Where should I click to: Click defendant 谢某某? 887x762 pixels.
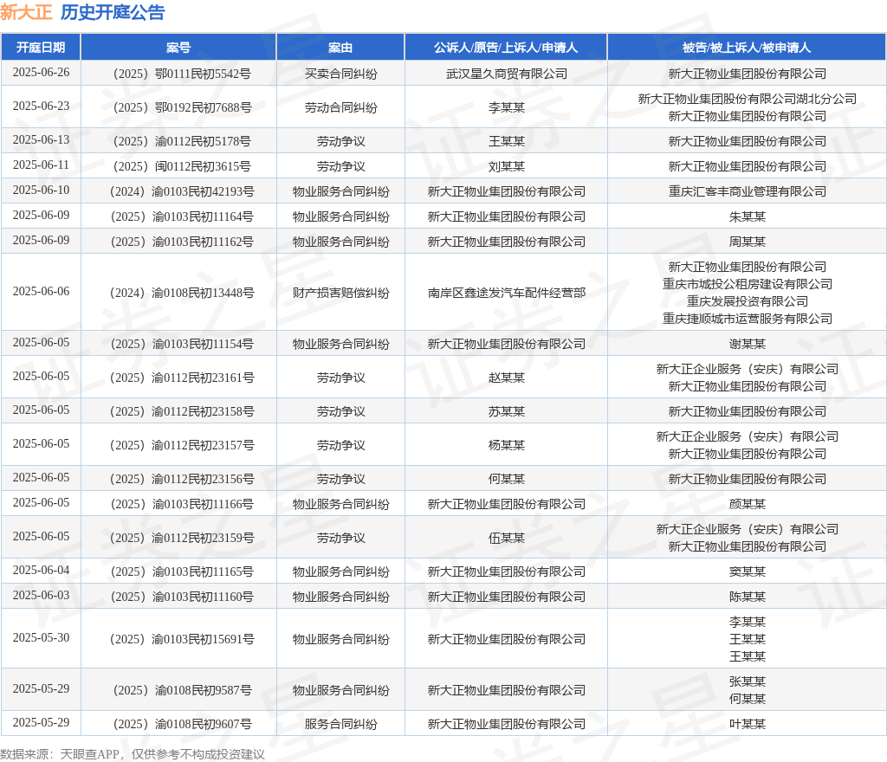point(747,344)
